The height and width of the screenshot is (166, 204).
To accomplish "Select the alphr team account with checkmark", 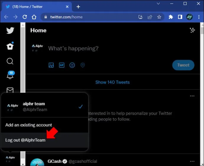I will pyautogui.click(x=44, y=107).
